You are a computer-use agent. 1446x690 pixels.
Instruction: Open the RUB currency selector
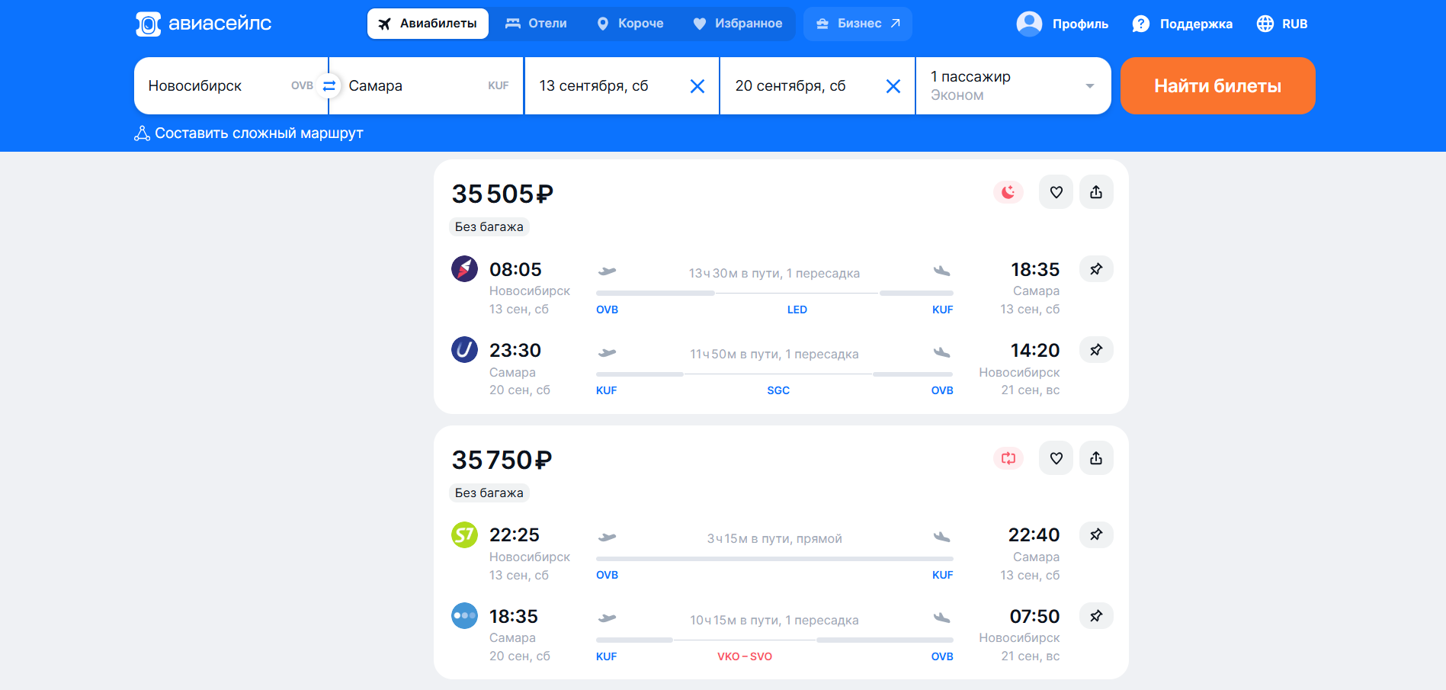[1282, 24]
